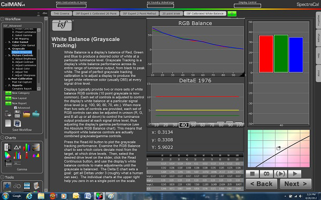Click the blue star tool icon
This screenshot has width=321, height=200.
pos(7,186)
